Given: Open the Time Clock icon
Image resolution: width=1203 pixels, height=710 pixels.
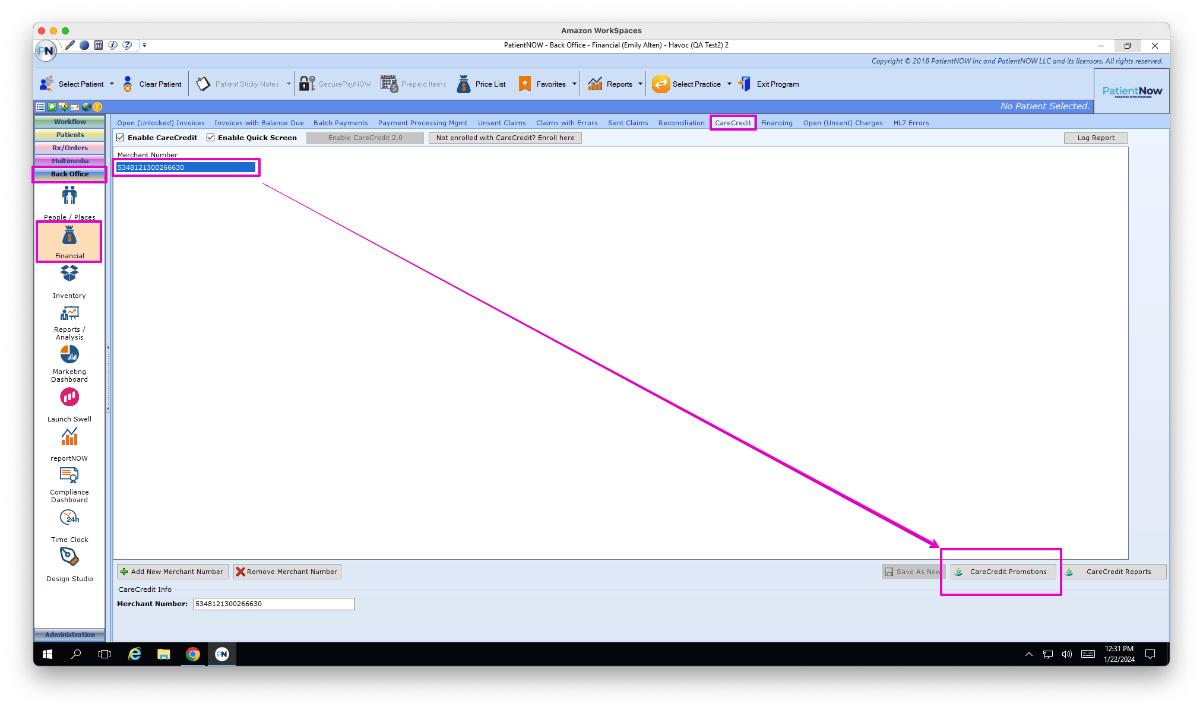Looking at the screenshot, I should point(69,518).
